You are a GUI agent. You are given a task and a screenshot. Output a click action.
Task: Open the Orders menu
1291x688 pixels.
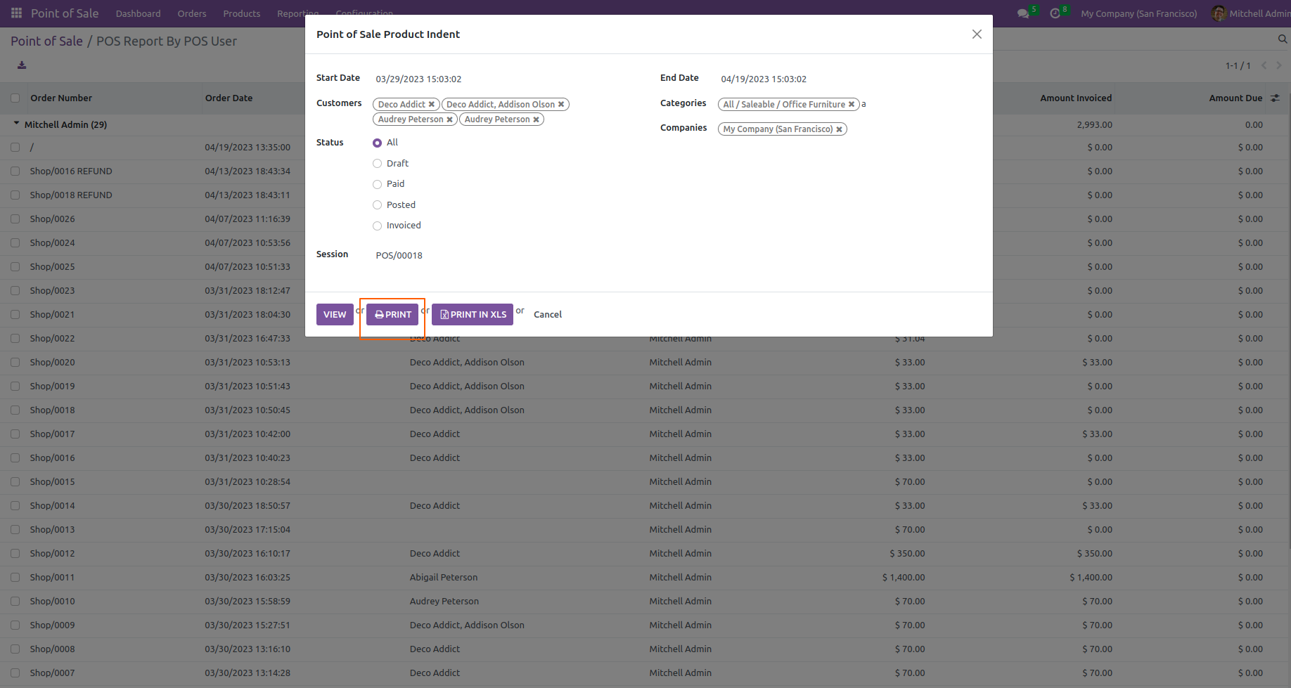click(192, 13)
